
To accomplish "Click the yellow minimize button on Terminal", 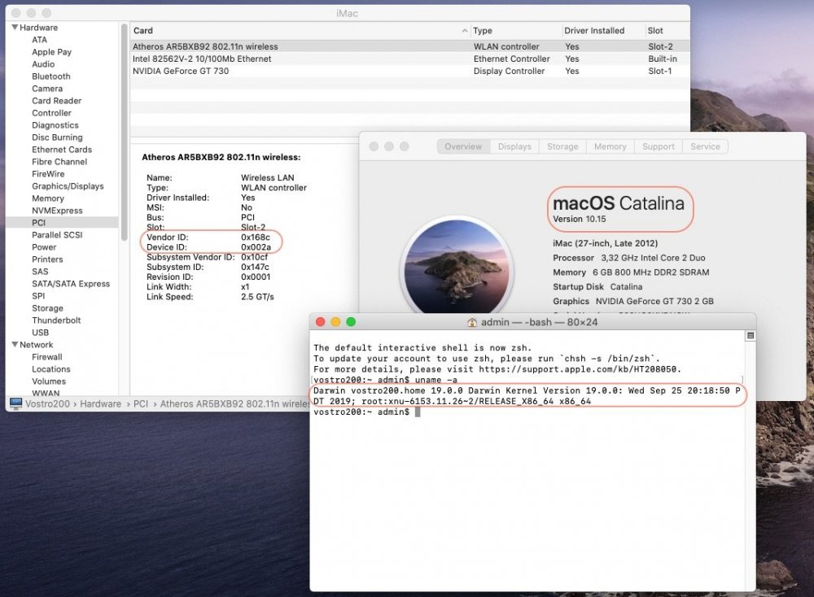I will tap(335, 322).
